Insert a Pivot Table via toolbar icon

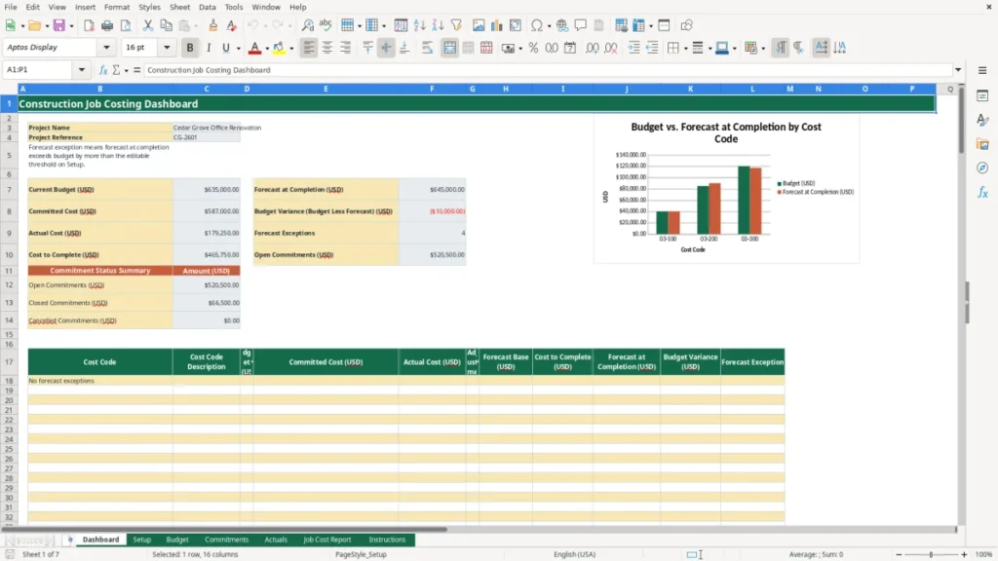(515, 25)
